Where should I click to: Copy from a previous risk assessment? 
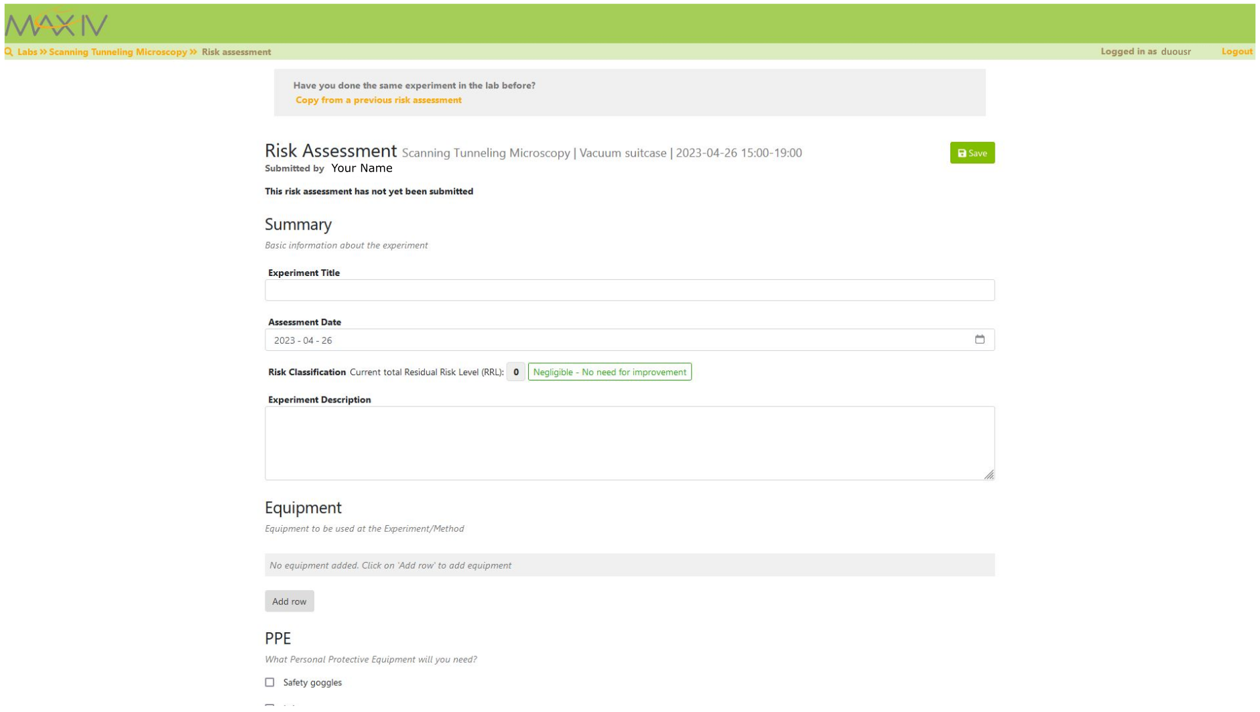click(378, 100)
